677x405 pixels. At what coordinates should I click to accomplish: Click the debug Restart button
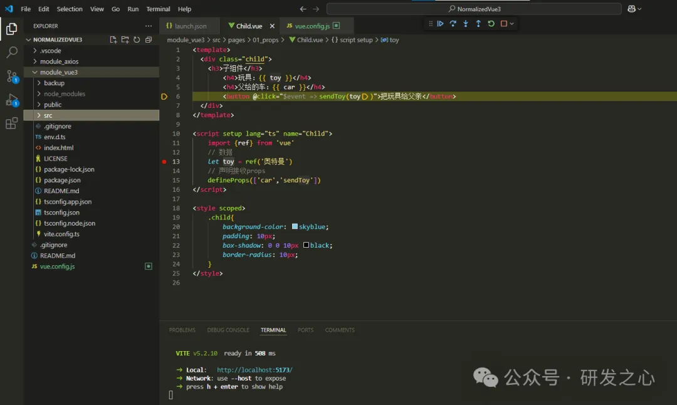[x=491, y=24]
